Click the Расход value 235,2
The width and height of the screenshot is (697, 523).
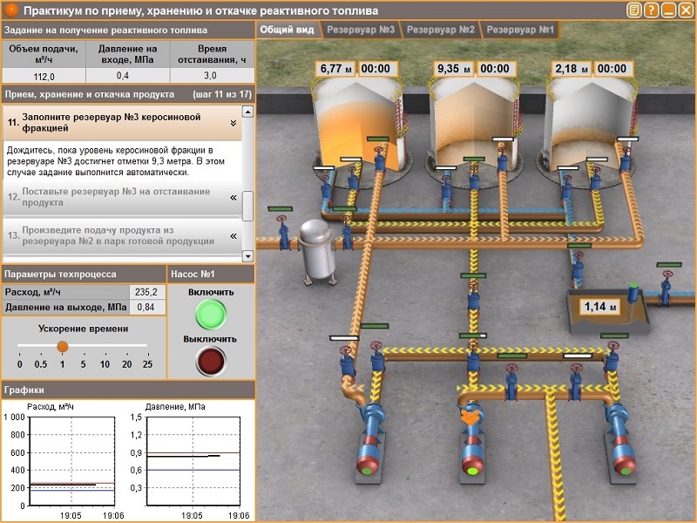tap(147, 292)
